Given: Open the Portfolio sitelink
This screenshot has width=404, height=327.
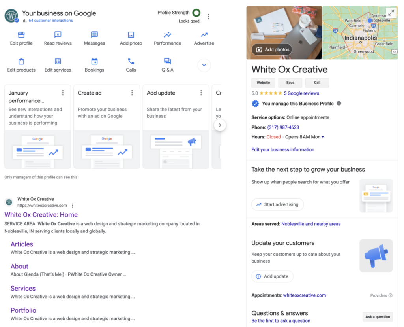Looking at the screenshot, I should 23,310.
